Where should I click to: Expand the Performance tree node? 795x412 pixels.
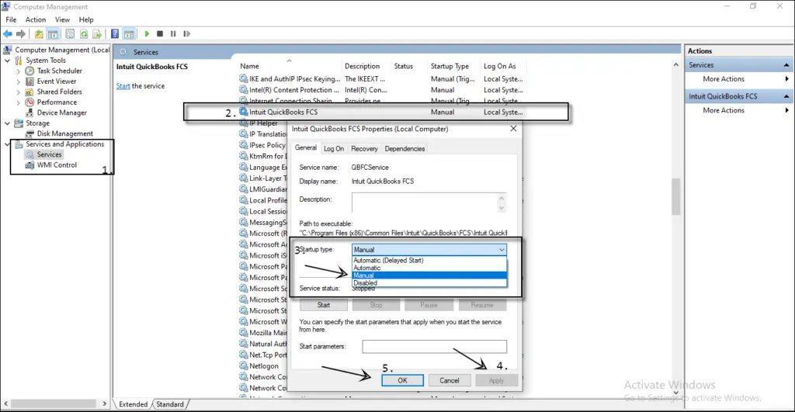click(x=19, y=102)
